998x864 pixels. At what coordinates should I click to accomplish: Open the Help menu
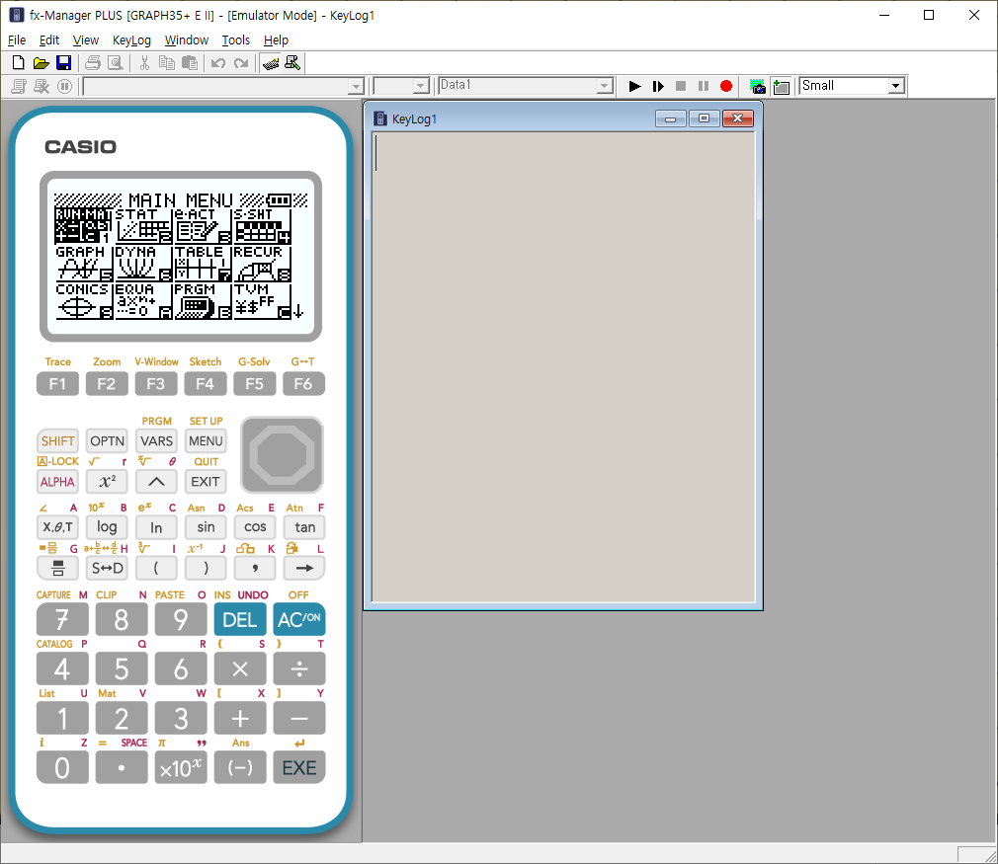[x=277, y=40]
